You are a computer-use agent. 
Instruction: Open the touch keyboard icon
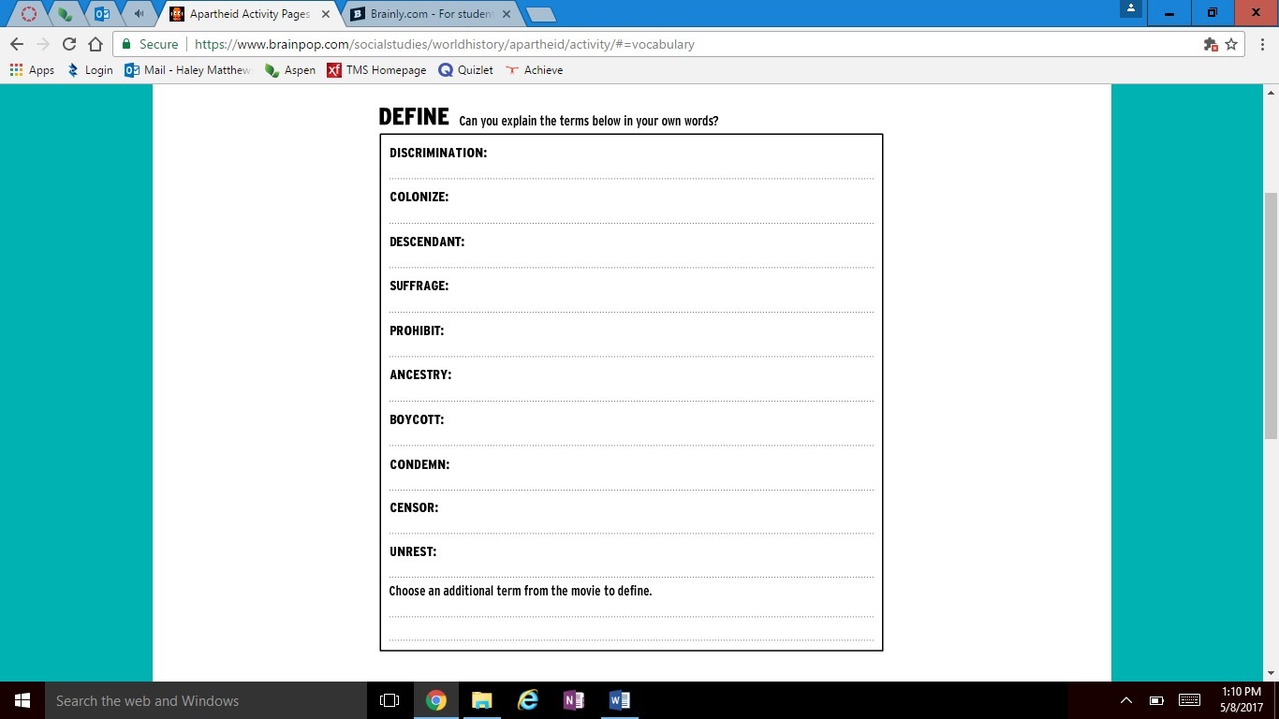[x=1189, y=700]
